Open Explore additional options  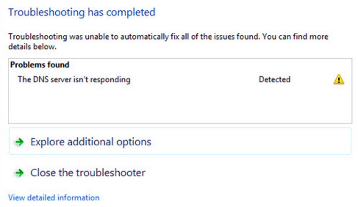[x=180, y=141]
